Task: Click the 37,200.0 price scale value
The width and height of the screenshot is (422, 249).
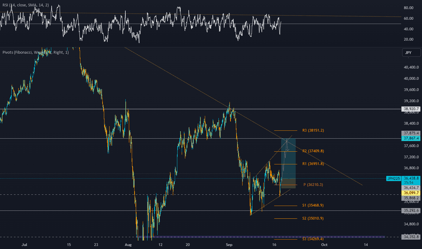Action: point(411,157)
